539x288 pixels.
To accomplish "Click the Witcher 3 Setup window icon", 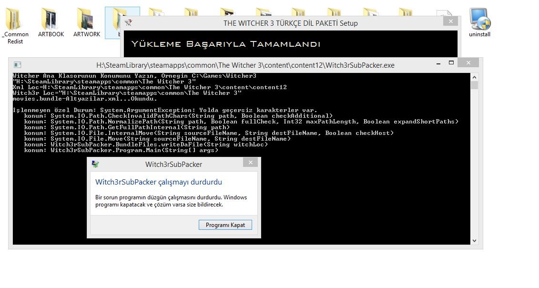I will click(129, 23).
